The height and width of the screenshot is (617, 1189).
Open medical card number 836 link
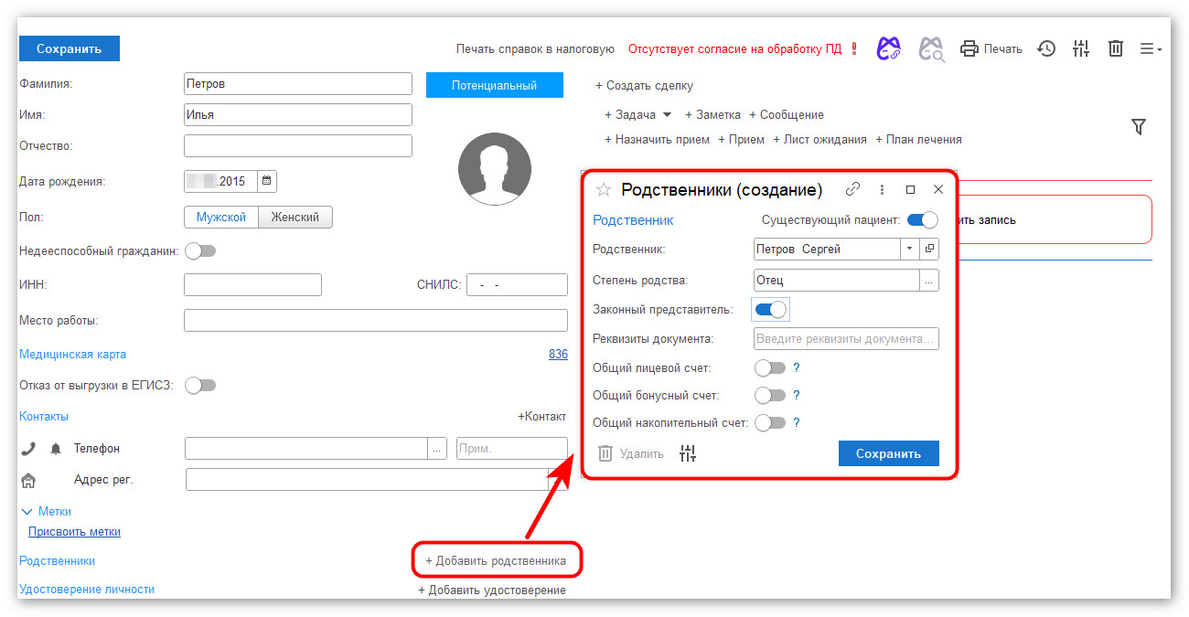(x=558, y=355)
